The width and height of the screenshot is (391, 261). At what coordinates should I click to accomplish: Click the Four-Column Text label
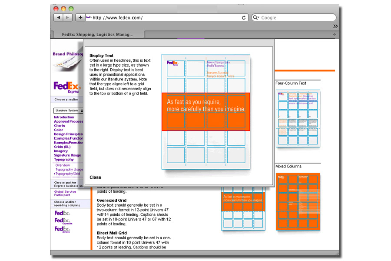pos(291,83)
